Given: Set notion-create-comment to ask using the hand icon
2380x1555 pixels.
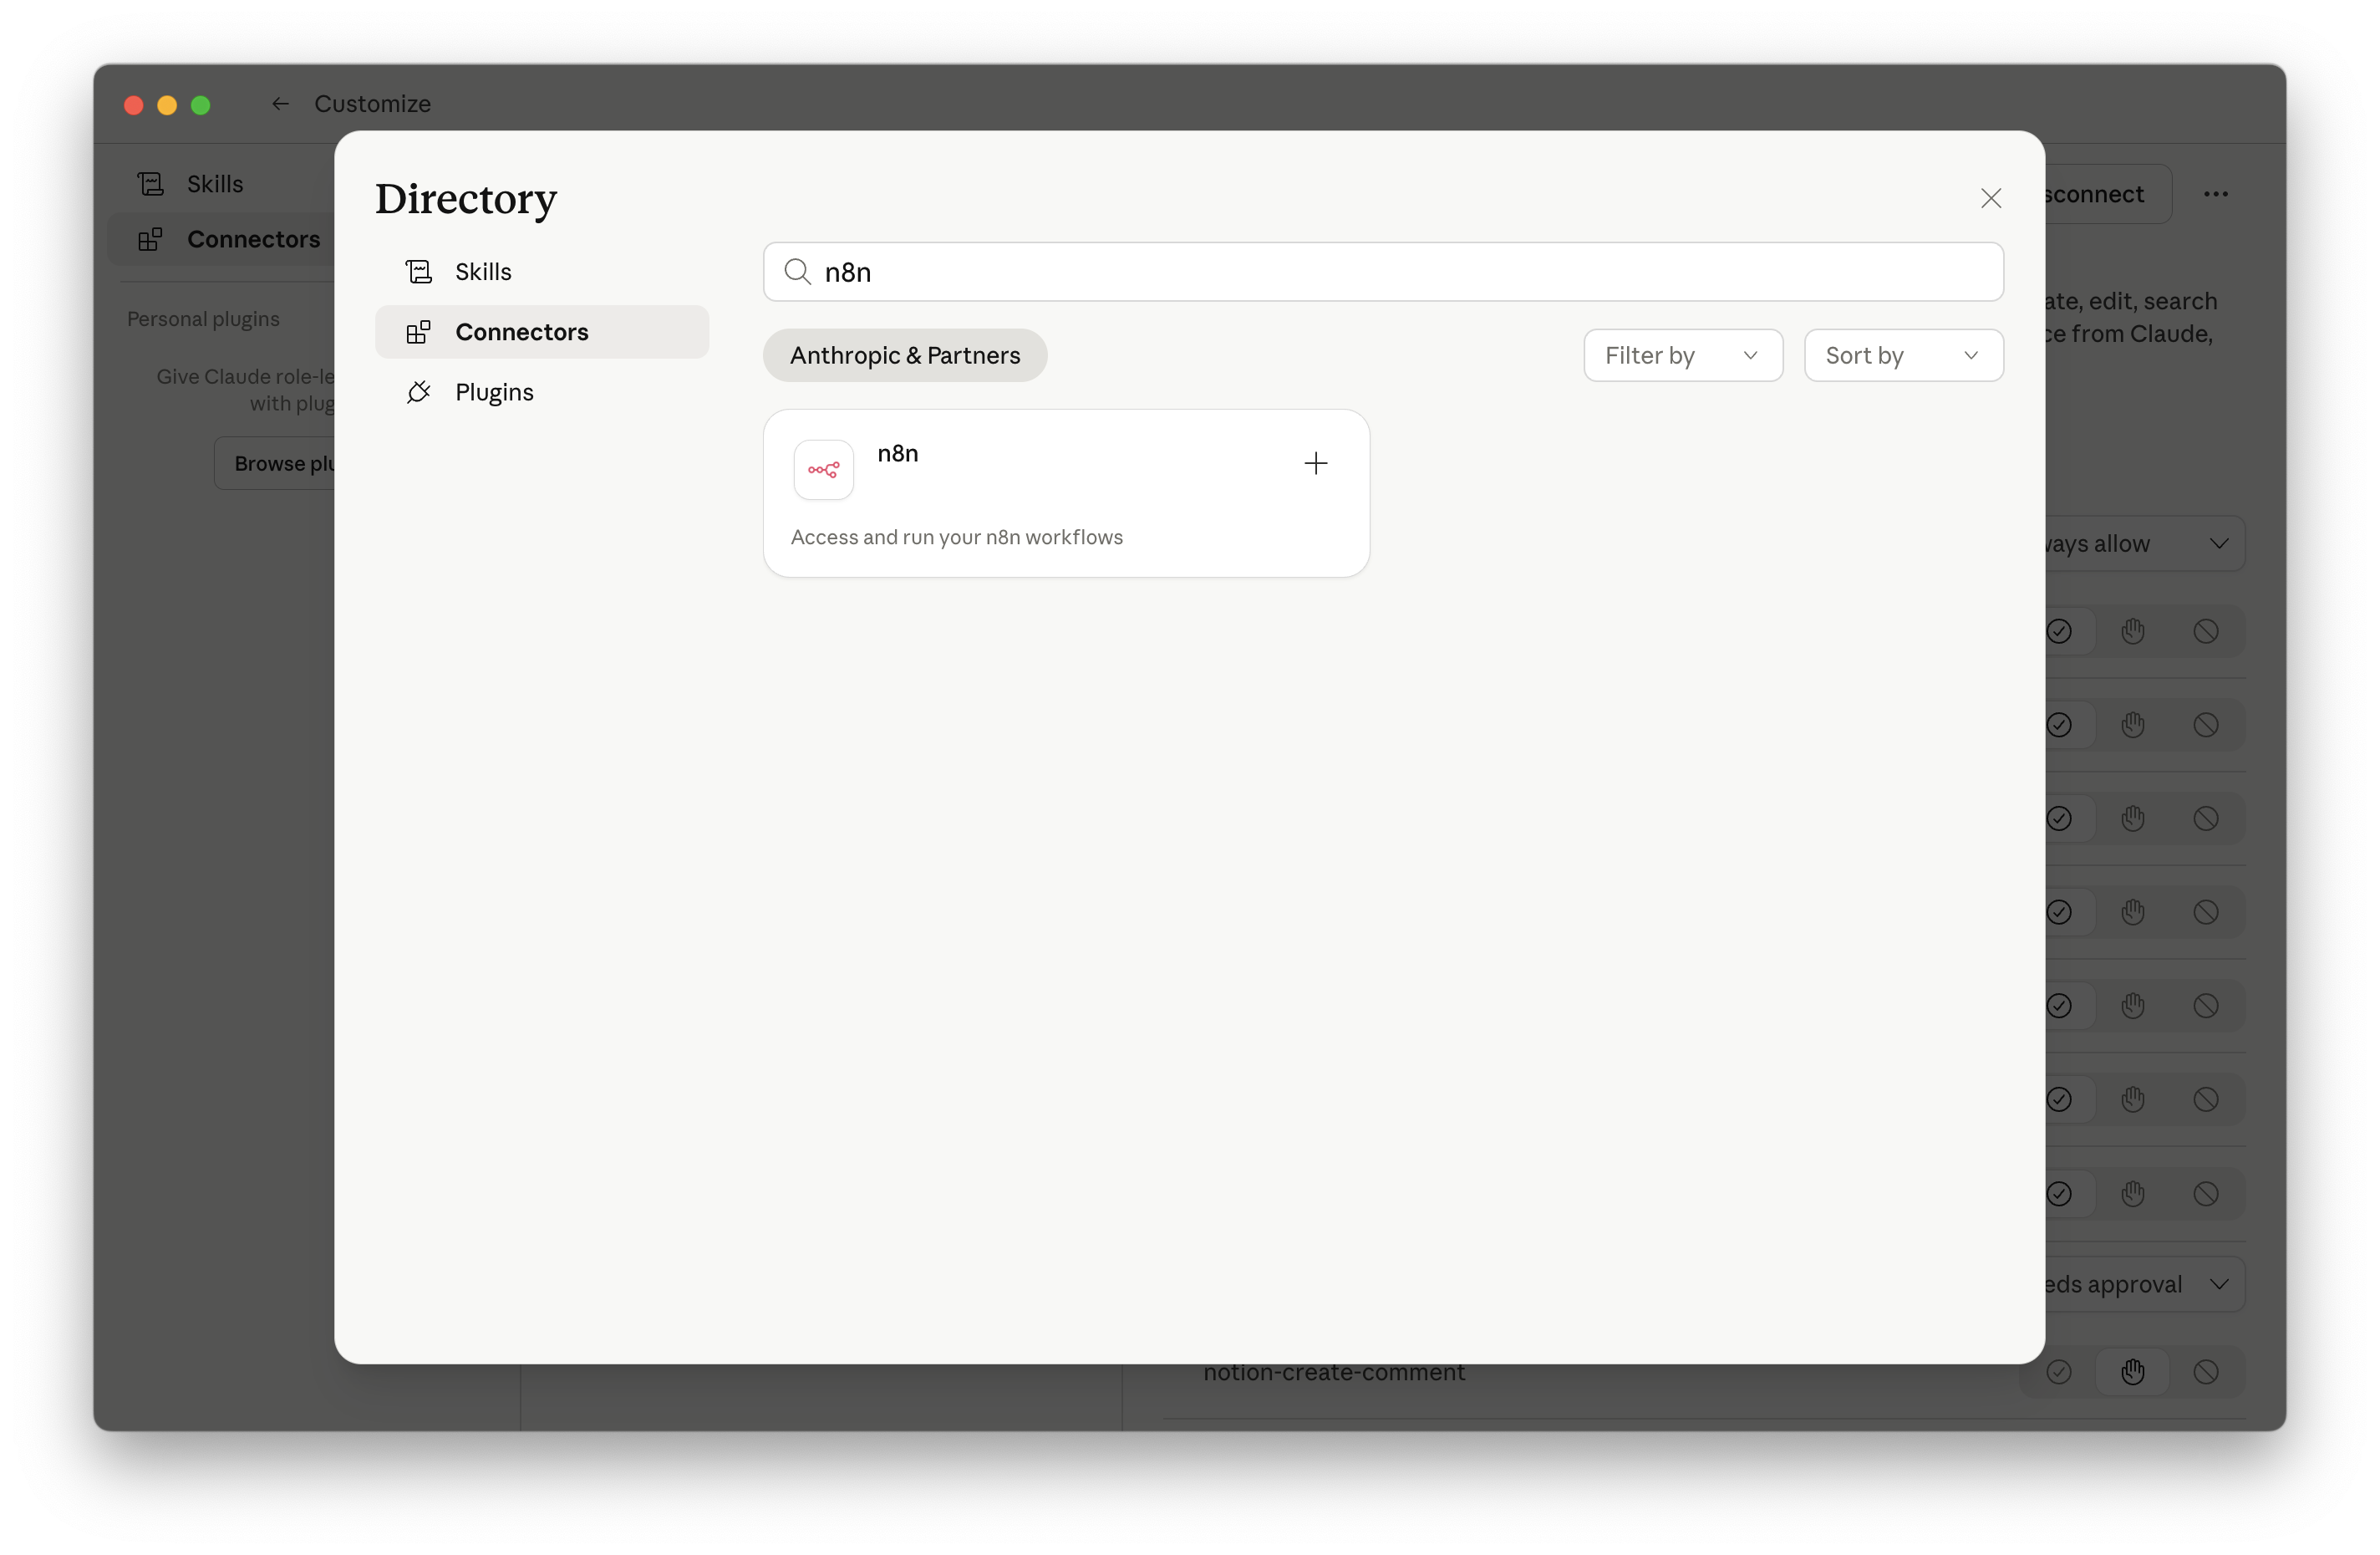Looking at the screenshot, I should pos(2133,1371).
